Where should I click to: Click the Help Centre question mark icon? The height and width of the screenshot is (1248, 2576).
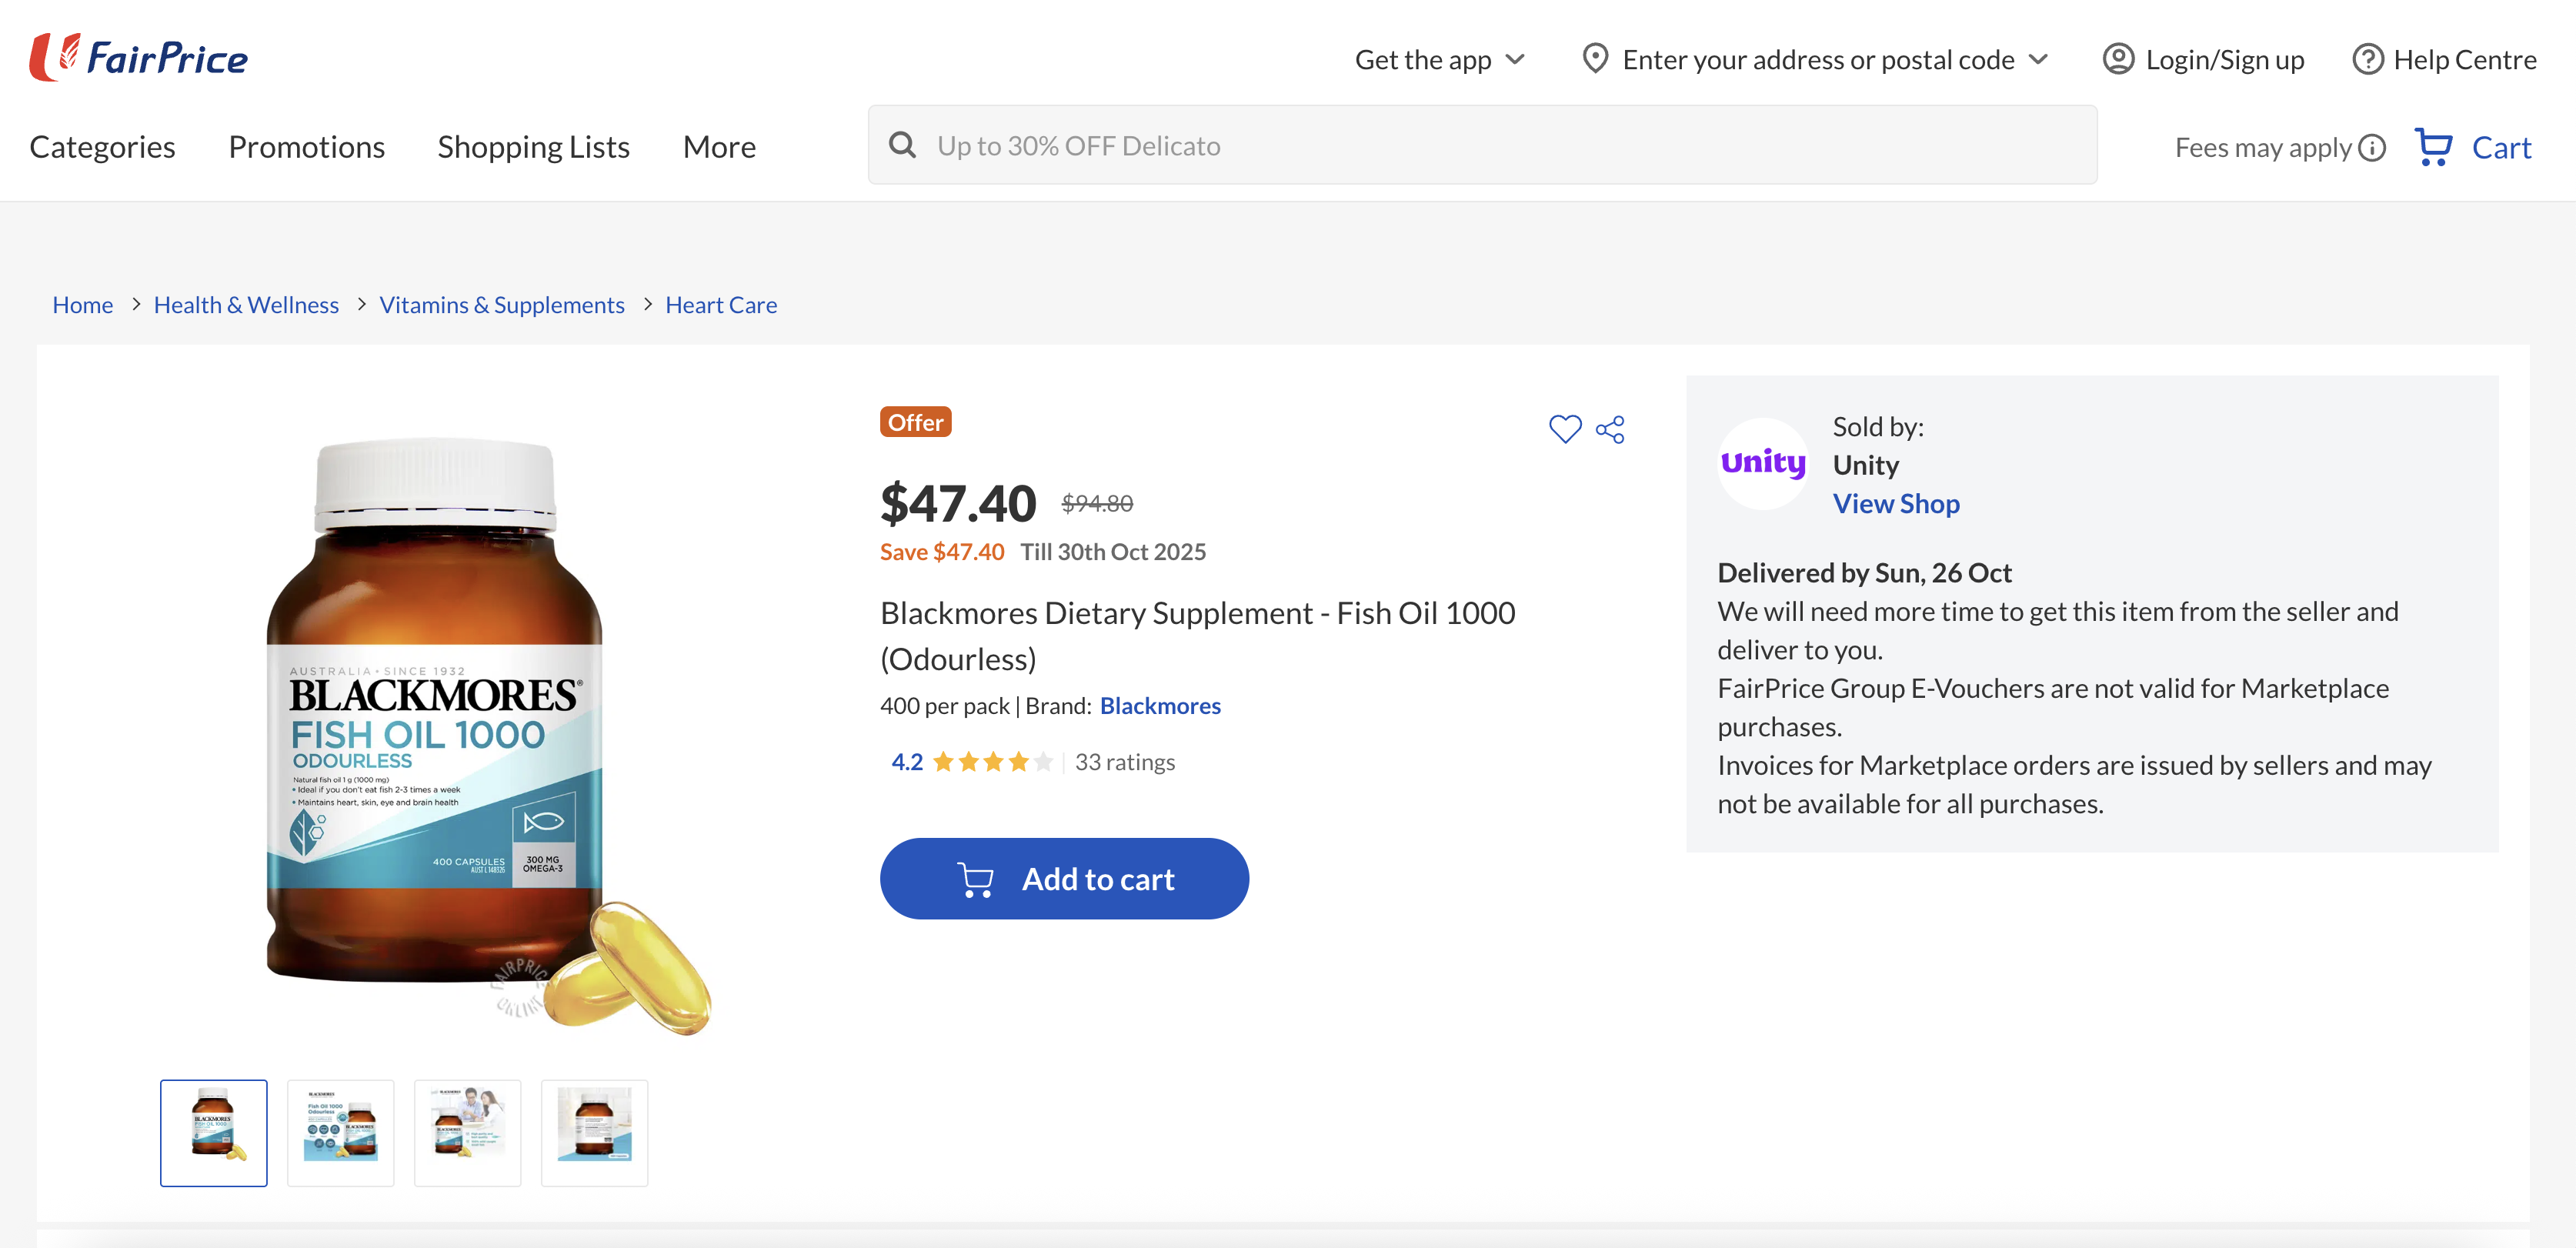(x=2366, y=59)
